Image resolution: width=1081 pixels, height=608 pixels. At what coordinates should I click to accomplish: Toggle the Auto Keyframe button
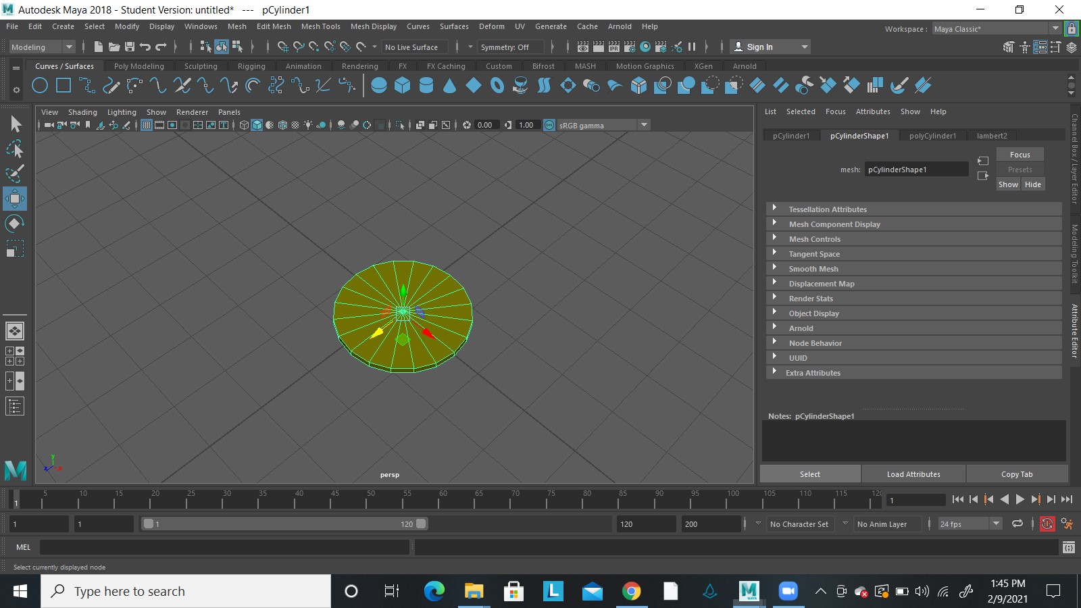(1047, 524)
